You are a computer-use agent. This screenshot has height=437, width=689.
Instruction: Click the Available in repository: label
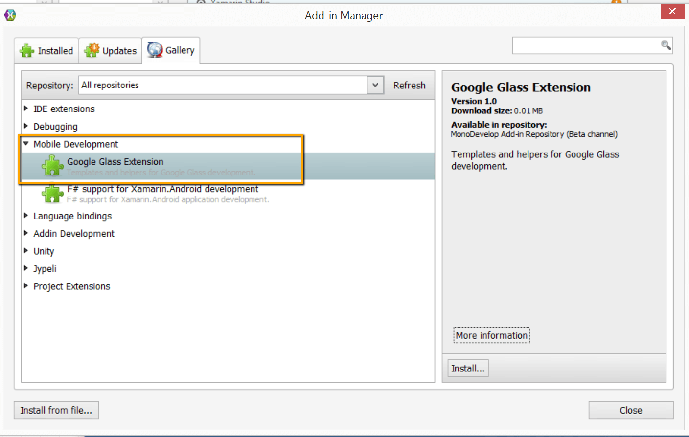499,125
